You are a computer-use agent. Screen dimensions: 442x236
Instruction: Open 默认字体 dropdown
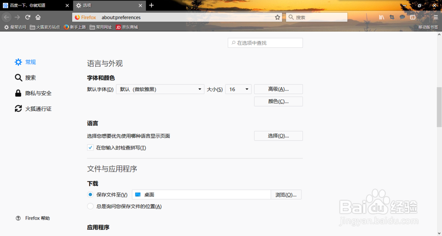tap(160, 89)
